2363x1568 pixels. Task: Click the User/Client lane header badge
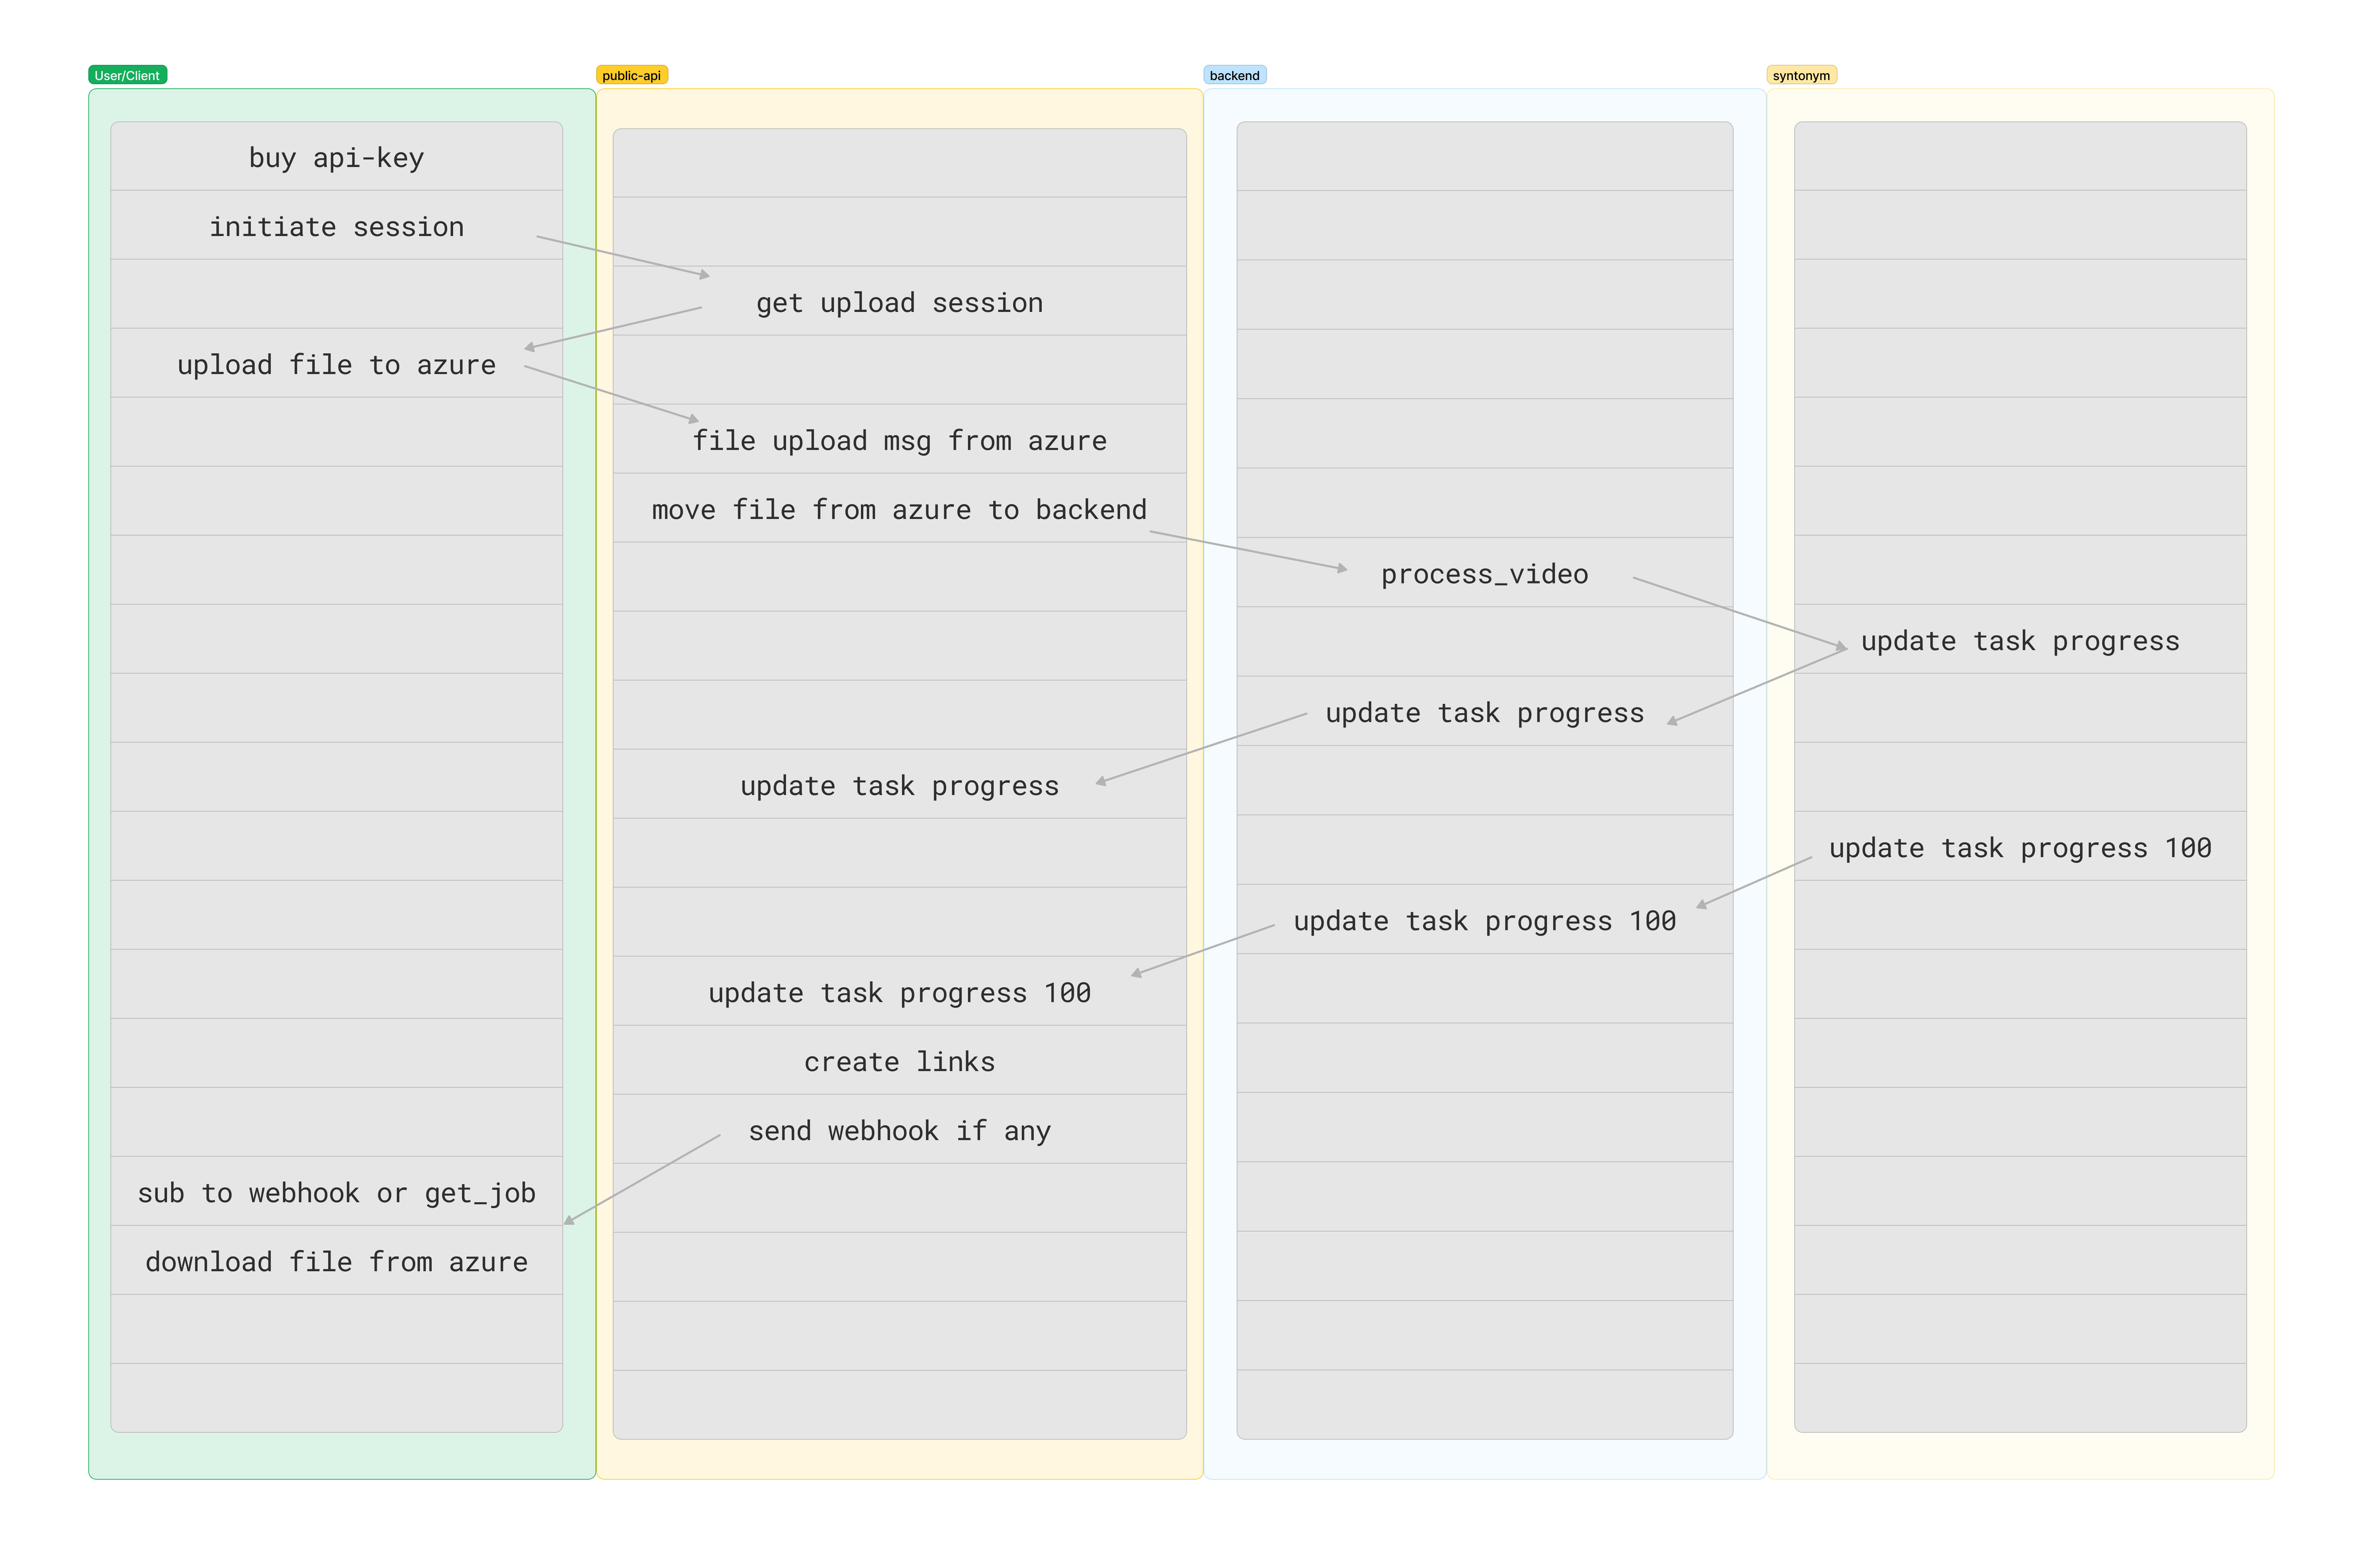tap(127, 74)
